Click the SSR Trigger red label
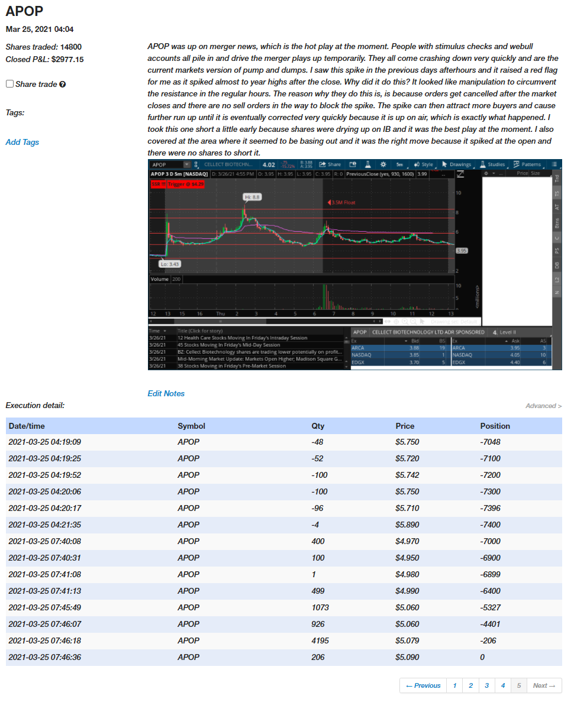This screenshot has width=574, height=702. [x=178, y=184]
